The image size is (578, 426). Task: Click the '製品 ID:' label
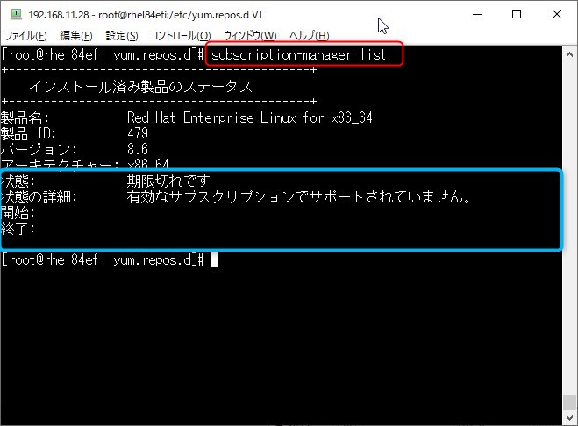tap(28, 133)
